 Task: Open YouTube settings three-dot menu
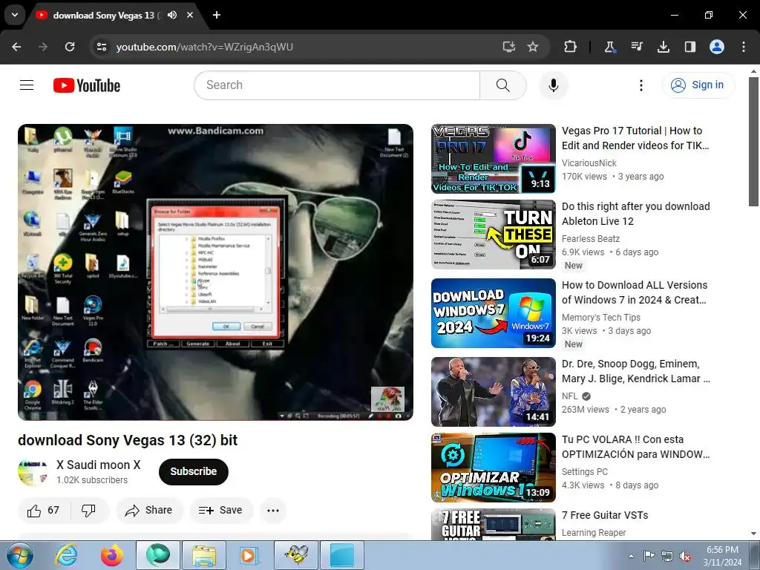click(x=641, y=85)
